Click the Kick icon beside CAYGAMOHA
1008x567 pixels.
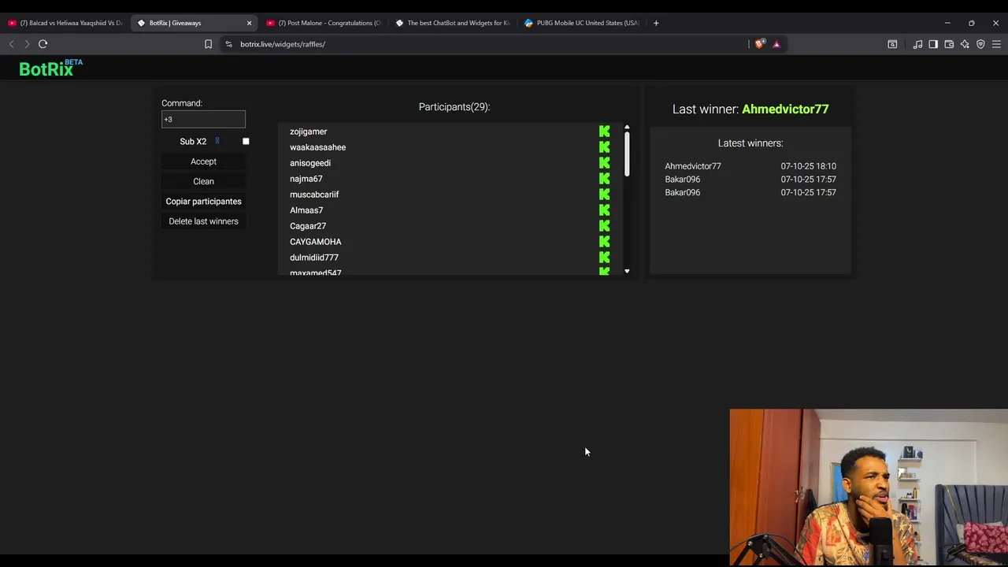point(604,242)
